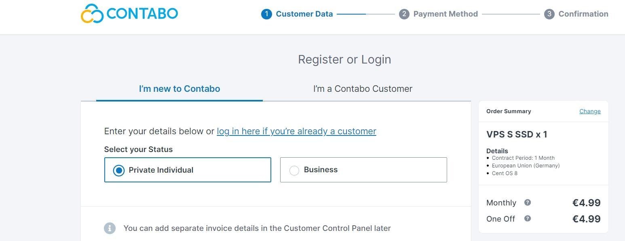Click the Confirmation step label

click(x=583, y=14)
